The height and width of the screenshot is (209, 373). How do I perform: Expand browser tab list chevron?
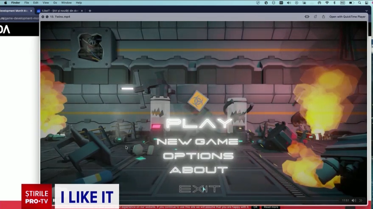[x=367, y=11]
